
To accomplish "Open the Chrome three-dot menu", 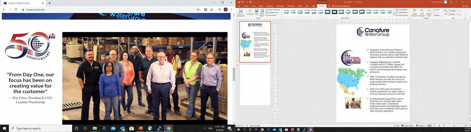I will coord(231,10).
